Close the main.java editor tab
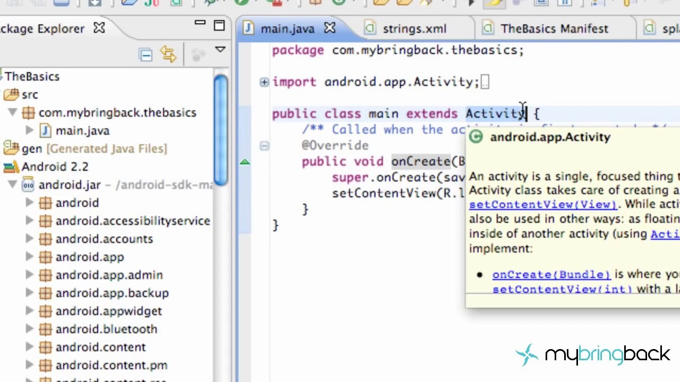The width and height of the screenshot is (680, 382). [x=330, y=28]
